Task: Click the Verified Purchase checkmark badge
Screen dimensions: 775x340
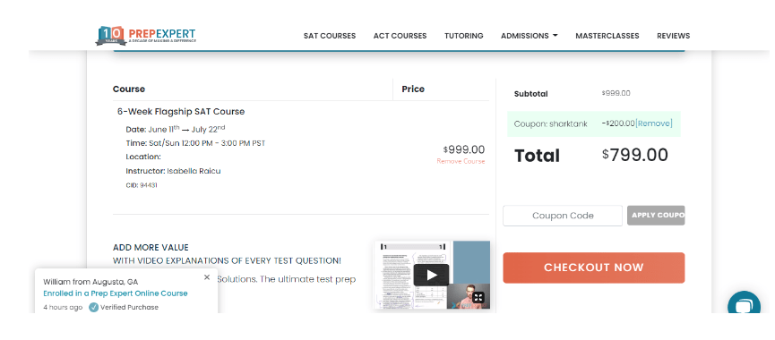Action: 93,307
